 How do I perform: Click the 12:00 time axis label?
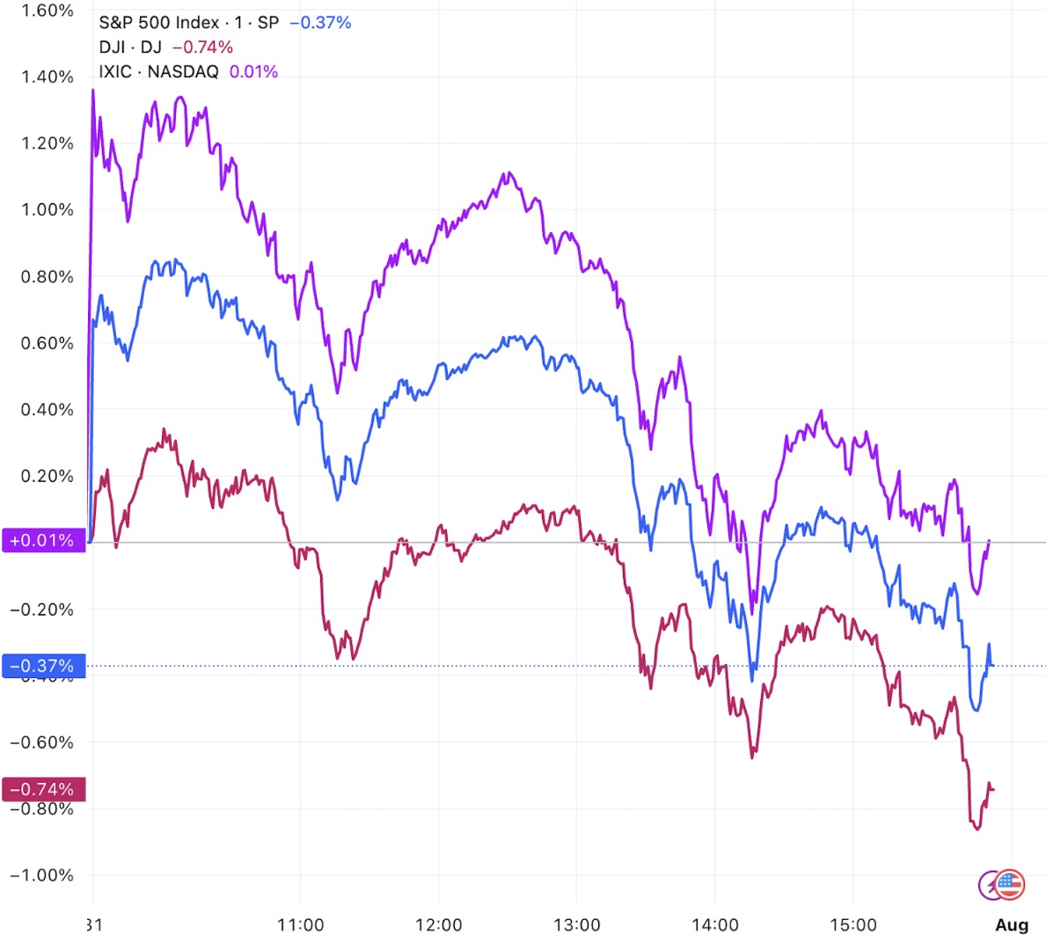pos(438,925)
